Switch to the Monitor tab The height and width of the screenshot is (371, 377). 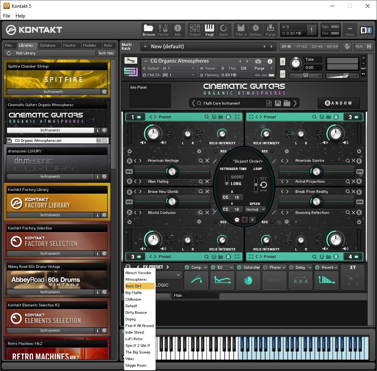pos(69,45)
